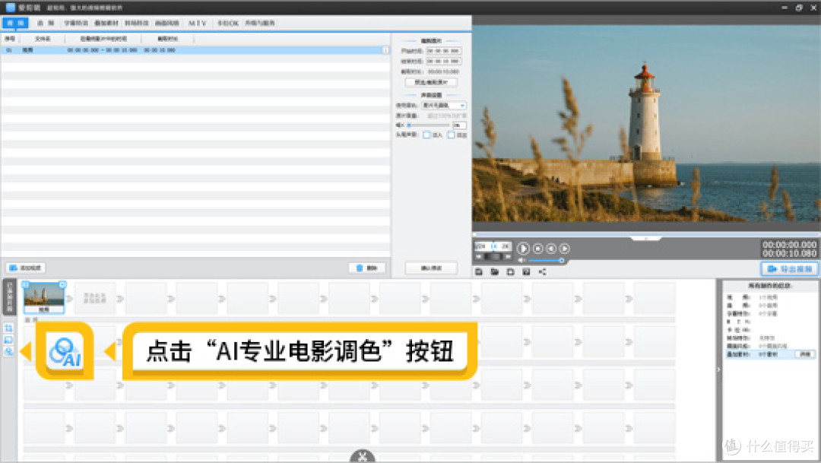821x463 pixels.
Task: Click the volume percentage input box
Action: pyautogui.click(x=459, y=125)
